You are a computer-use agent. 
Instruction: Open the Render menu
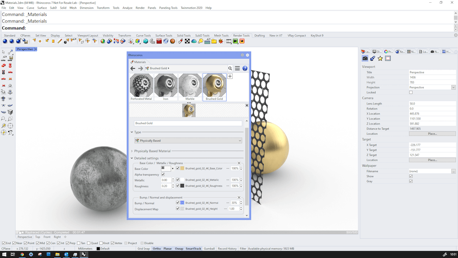[x=140, y=8]
